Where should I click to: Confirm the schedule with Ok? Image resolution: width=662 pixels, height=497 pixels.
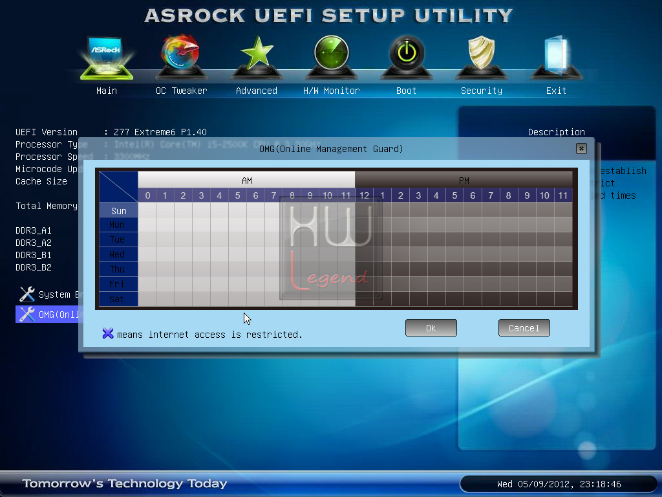click(431, 328)
